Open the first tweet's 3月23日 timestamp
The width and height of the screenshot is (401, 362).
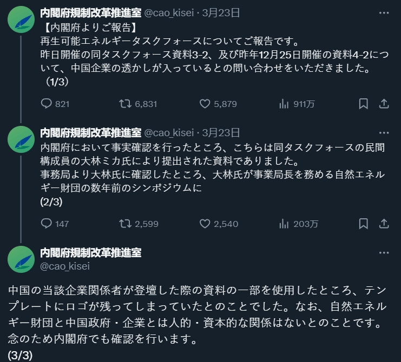[221, 12]
